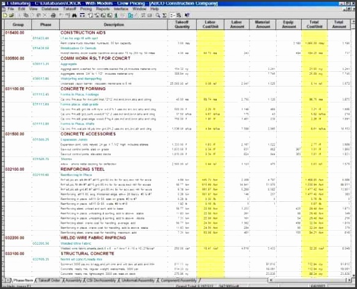This screenshot has height=289, width=357.
Task: Open the Database menu
Action: click(50, 9)
